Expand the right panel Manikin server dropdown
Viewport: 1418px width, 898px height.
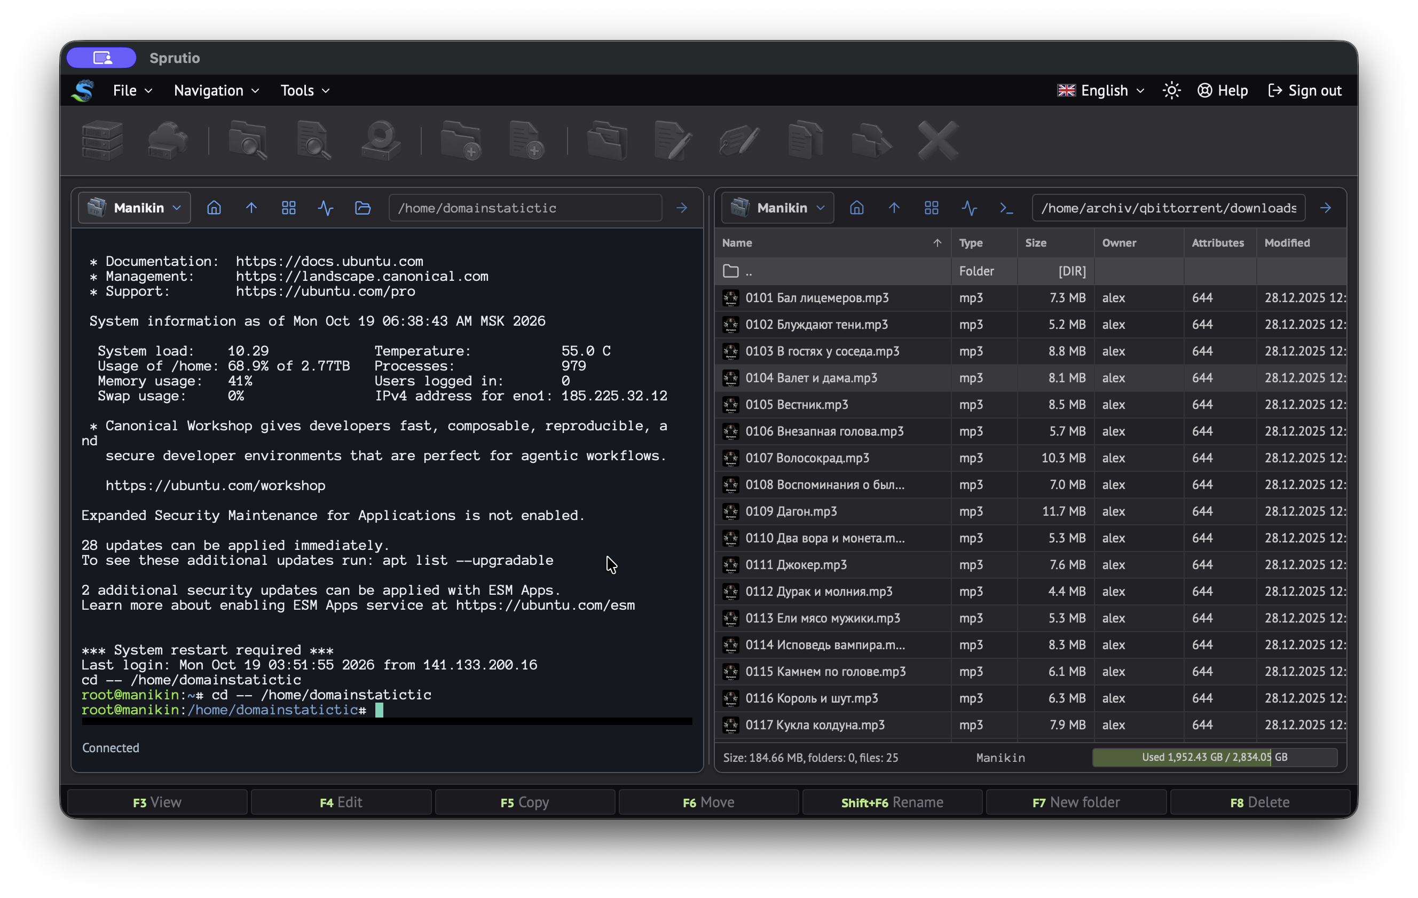(x=777, y=208)
